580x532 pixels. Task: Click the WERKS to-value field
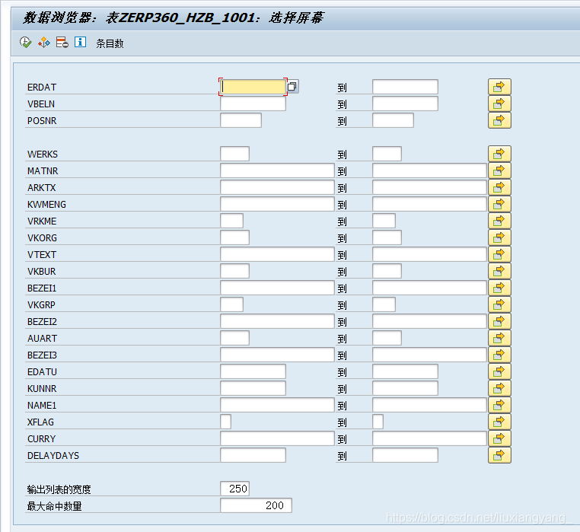tap(387, 154)
